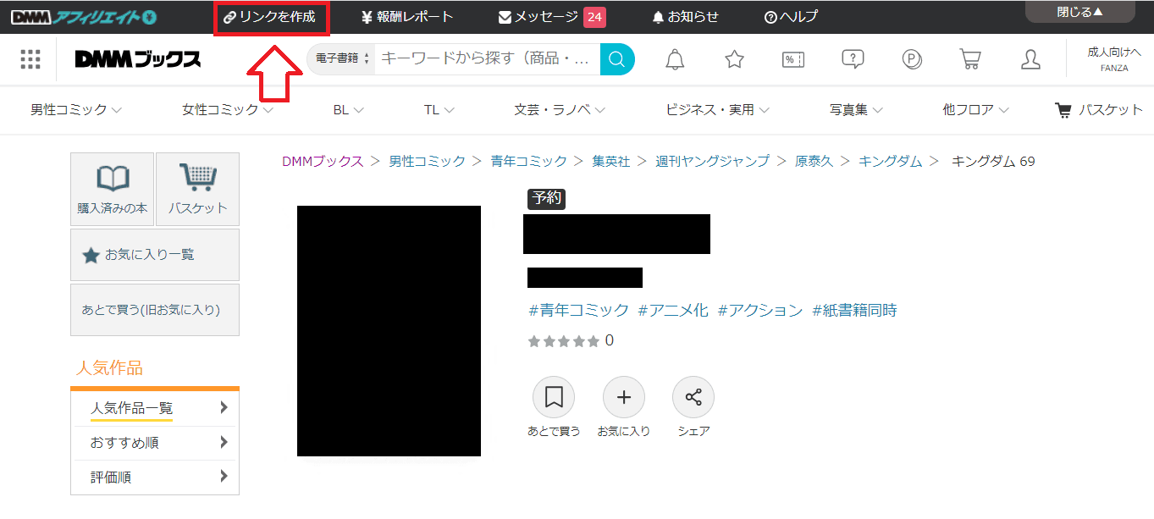This screenshot has width=1154, height=519.
Task: Open あとで買う(旧お気に入り) sidebar button
Action: pos(155,310)
